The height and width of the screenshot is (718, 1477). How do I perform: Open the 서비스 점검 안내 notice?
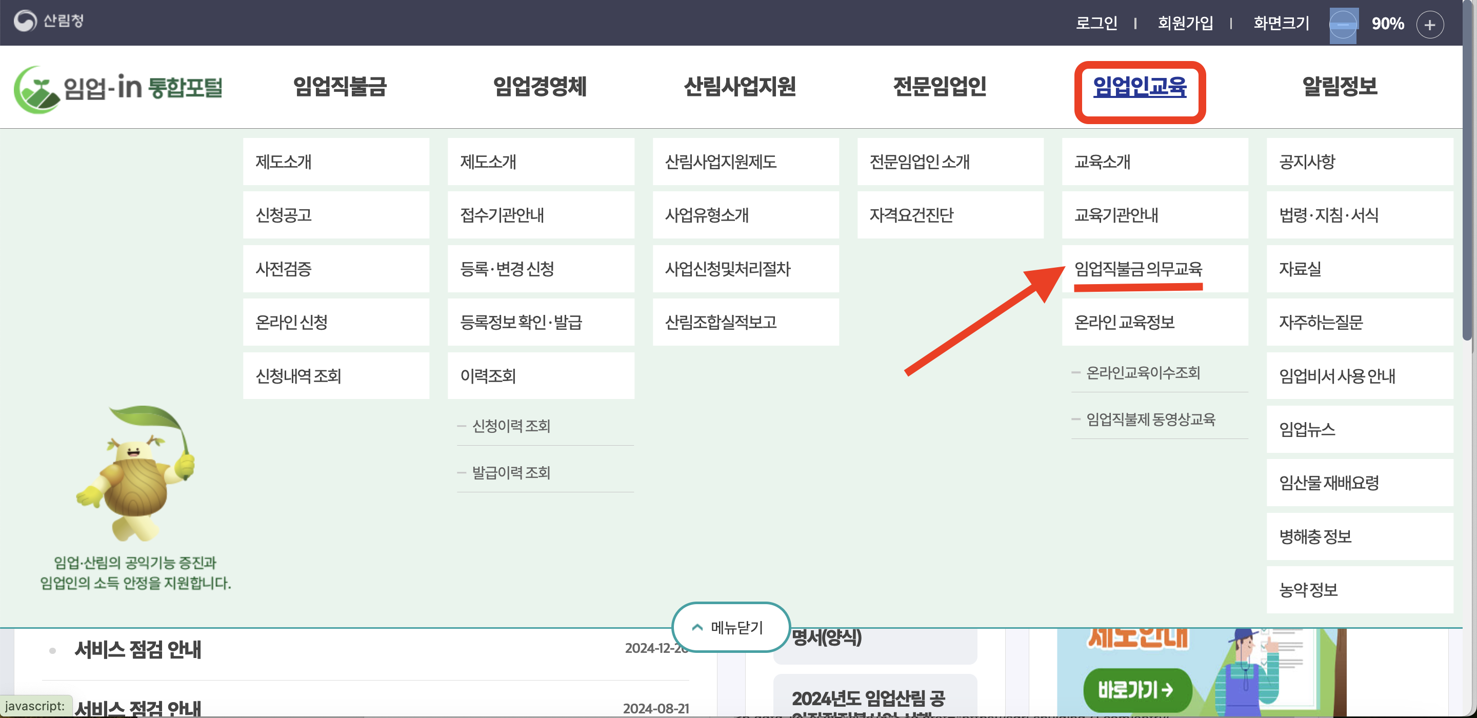(137, 650)
